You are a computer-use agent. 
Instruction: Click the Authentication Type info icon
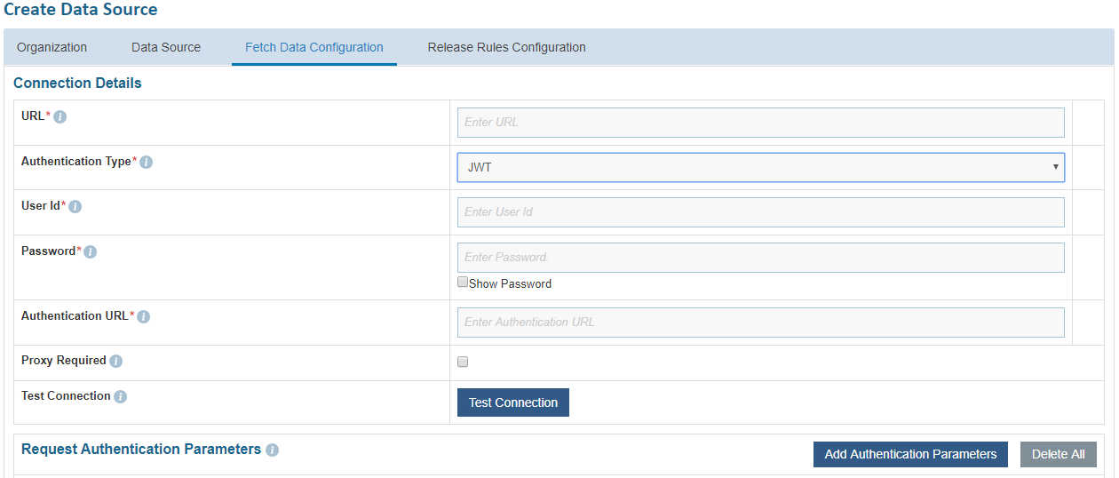coord(147,163)
